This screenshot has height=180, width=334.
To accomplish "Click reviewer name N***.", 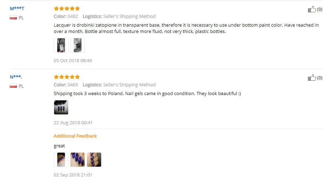I will 16,77.
